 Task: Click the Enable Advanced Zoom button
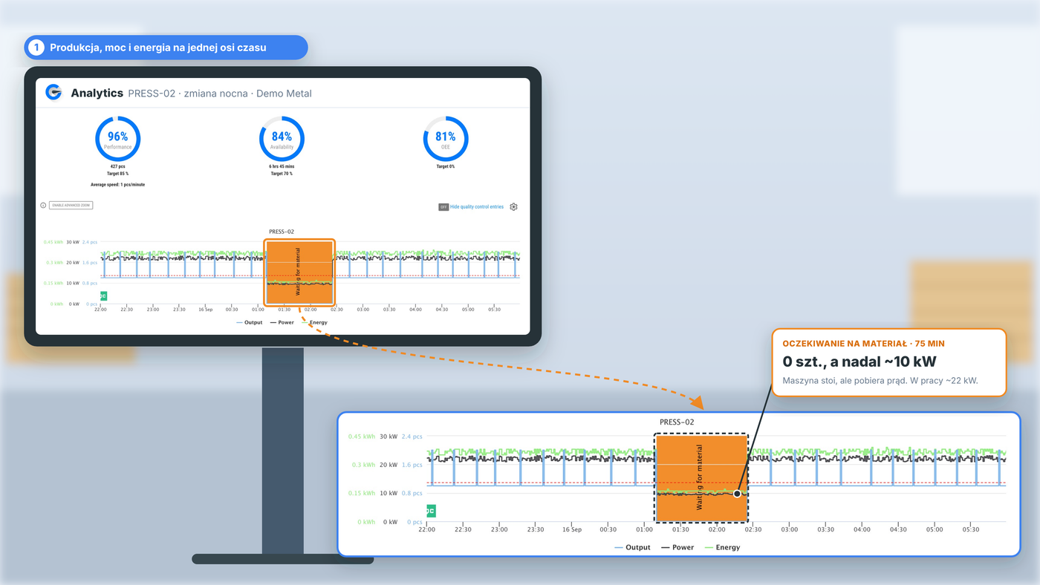click(x=71, y=206)
